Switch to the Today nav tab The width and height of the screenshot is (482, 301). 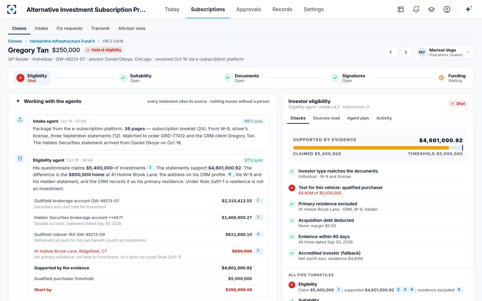coord(172,9)
